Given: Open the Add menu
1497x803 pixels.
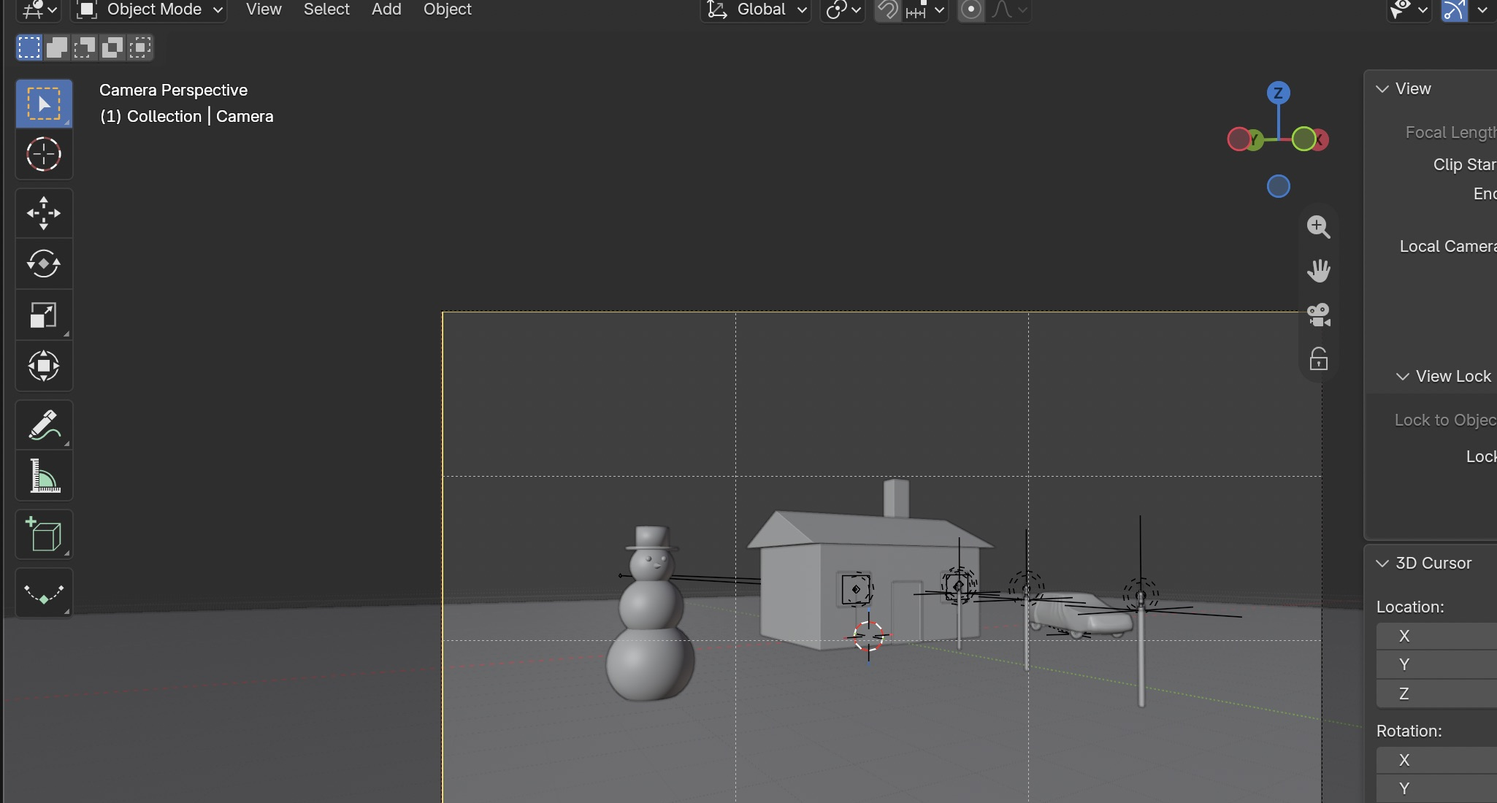Looking at the screenshot, I should pyautogui.click(x=386, y=9).
